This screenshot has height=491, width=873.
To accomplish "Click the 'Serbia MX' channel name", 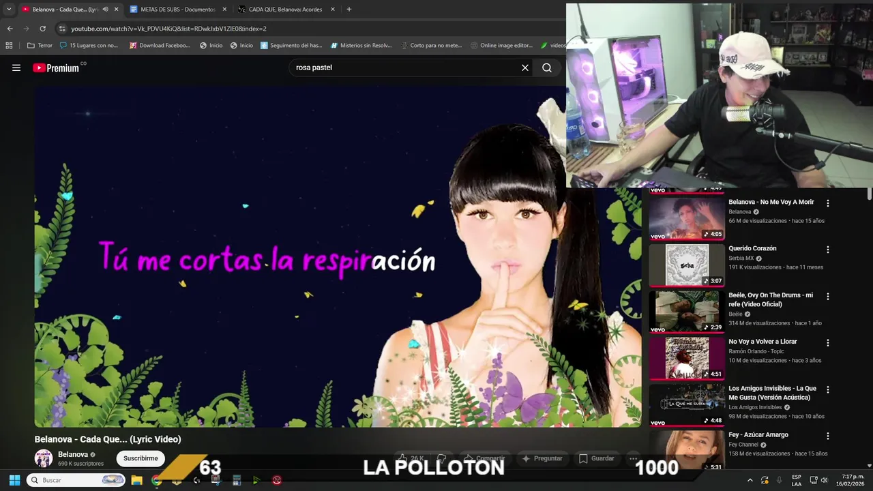I will (741, 258).
